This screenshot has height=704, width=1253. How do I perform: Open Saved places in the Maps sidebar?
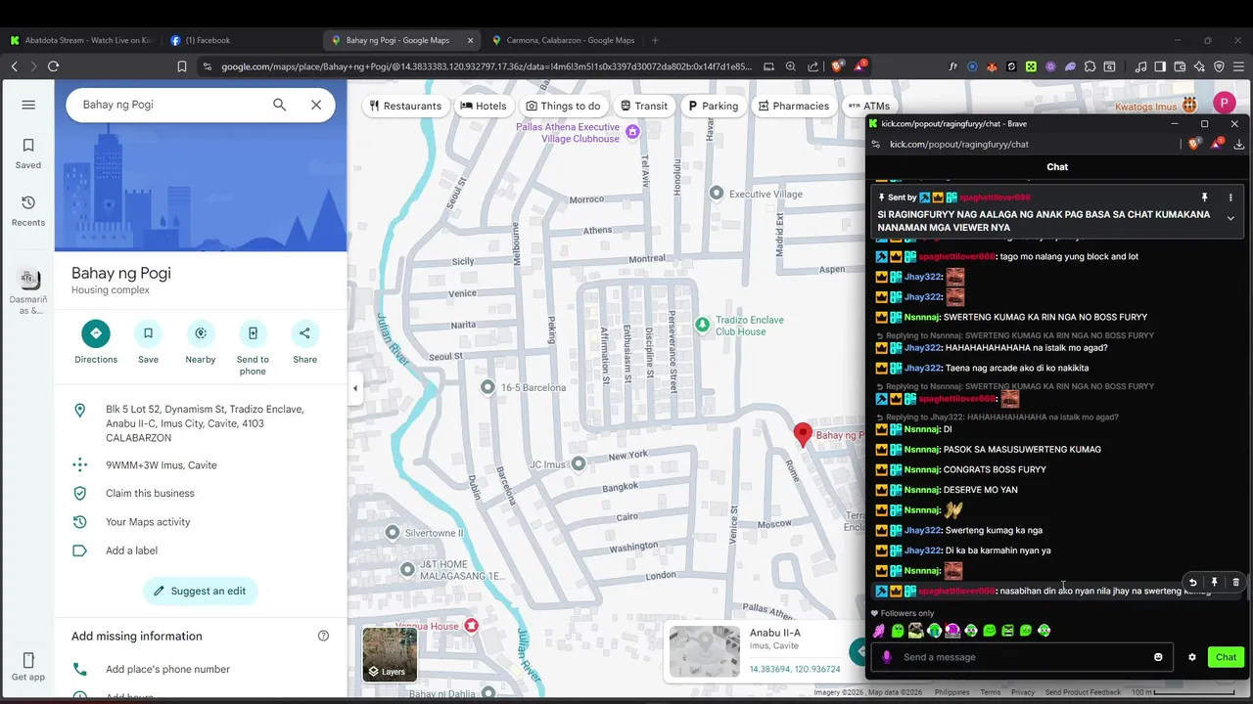tap(28, 154)
